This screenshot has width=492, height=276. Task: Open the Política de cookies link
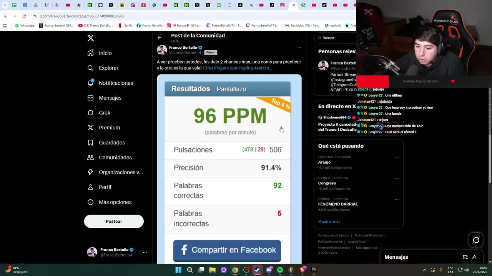click(330, 242)
